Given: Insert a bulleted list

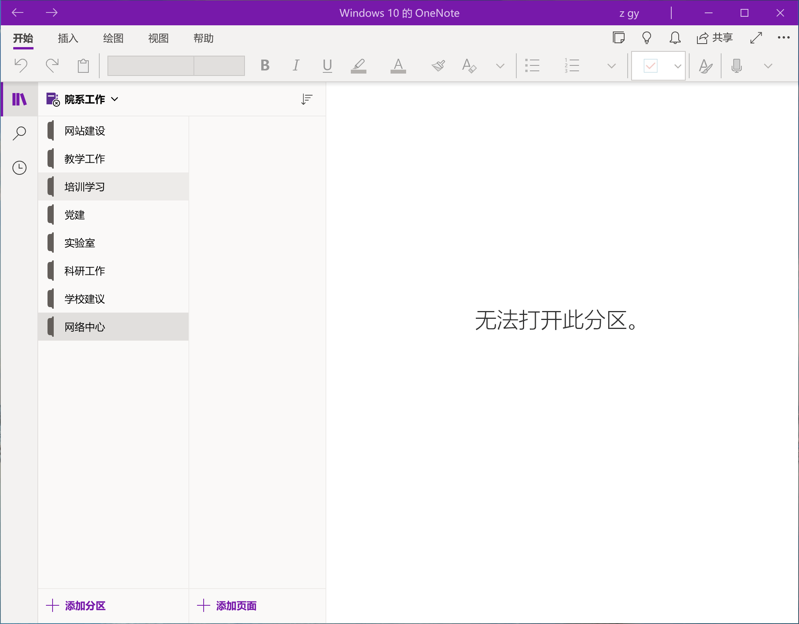Looking at the screenshot, I should (532, 65).
